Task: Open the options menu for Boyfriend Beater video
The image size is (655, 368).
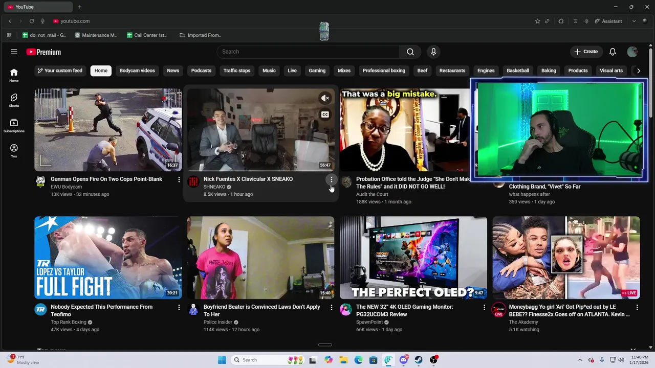Action: 331,307
